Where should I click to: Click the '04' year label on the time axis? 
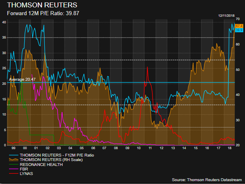pos(70,148)
